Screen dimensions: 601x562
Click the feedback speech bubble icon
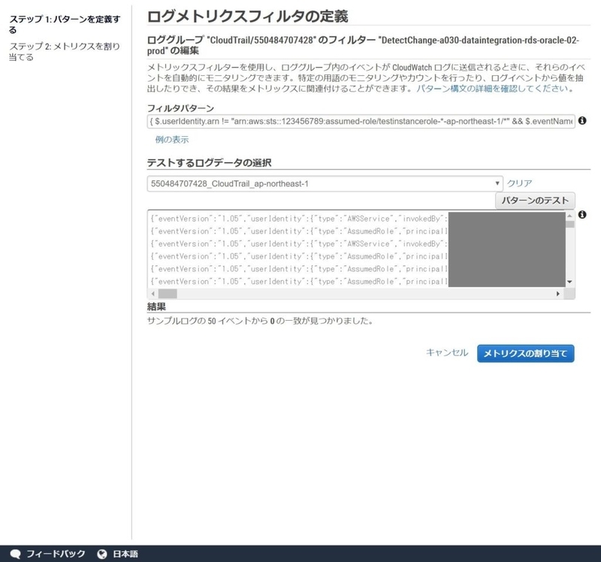pos(15,554)
